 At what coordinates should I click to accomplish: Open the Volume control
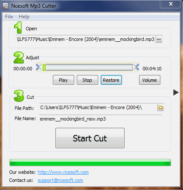[x=150, y=80]
